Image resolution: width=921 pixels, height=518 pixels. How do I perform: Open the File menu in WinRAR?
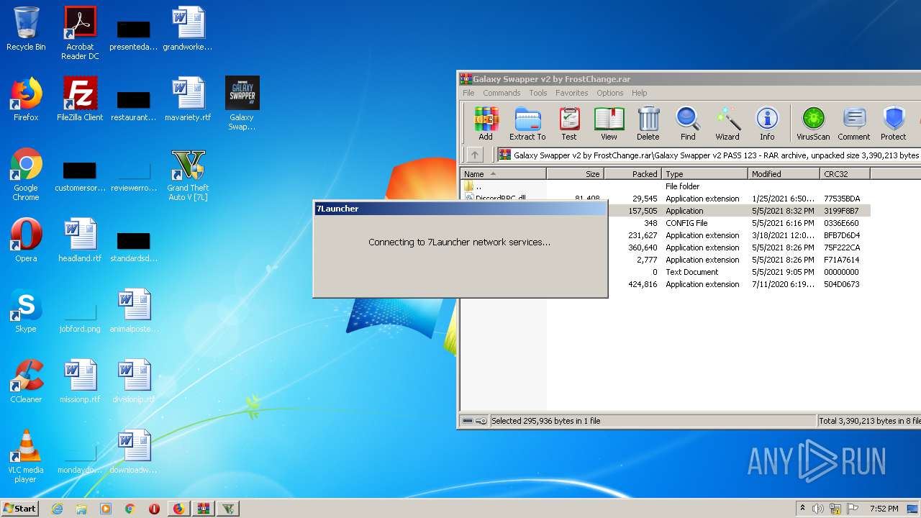pos(468,93)
